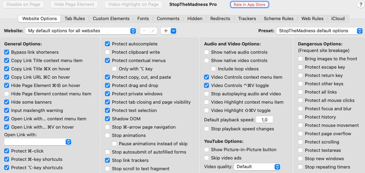
Task: Open the Hidden tab
Action: pyautogui.click(x=195, y=19)
